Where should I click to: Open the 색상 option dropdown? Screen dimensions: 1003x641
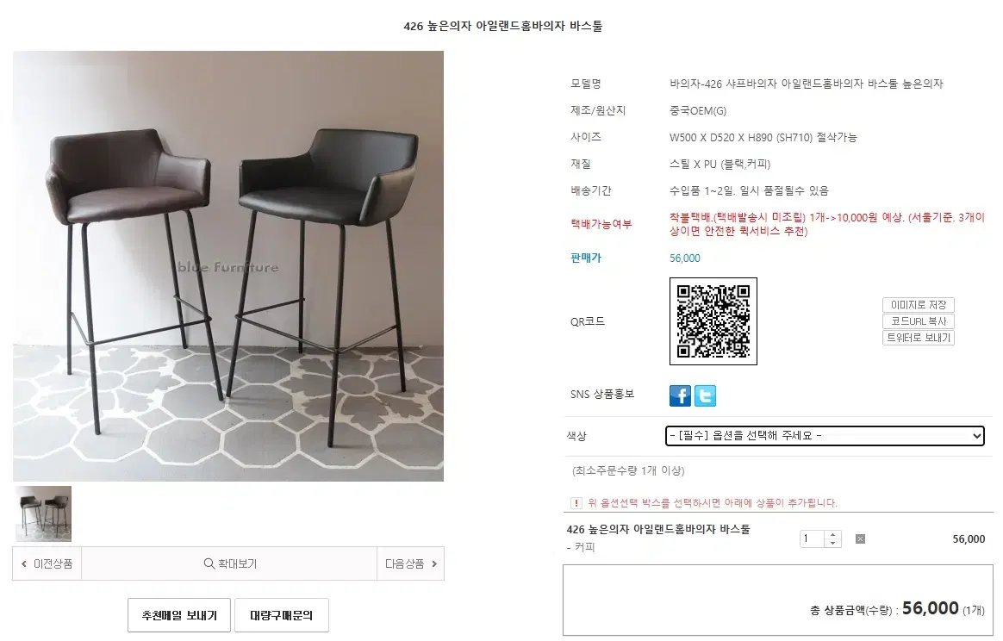coord(825,436)
